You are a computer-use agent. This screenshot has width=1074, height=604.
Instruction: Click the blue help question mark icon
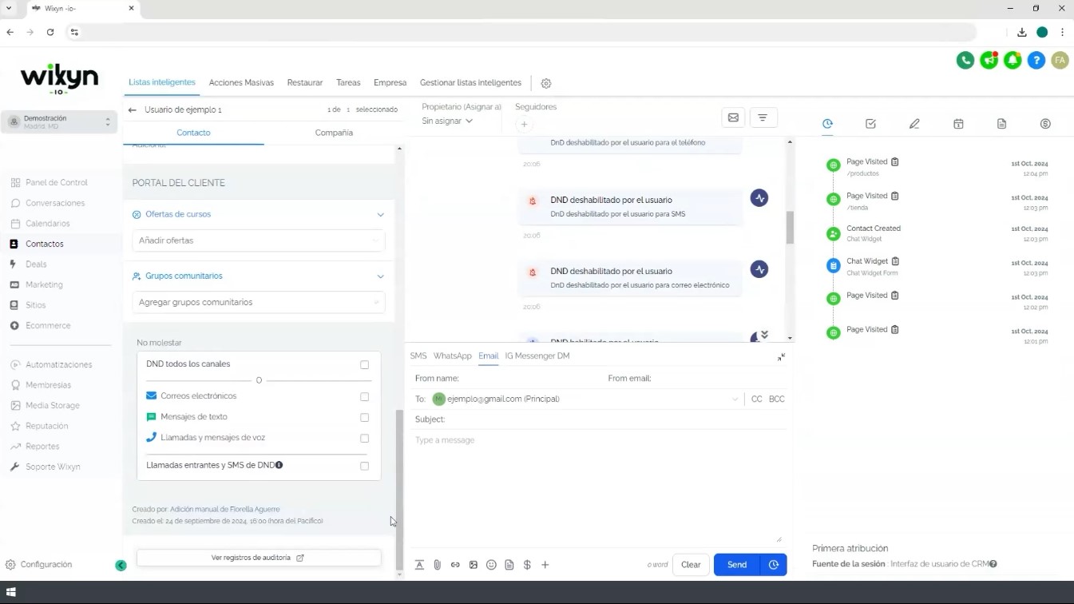[x=1036, y=60]
